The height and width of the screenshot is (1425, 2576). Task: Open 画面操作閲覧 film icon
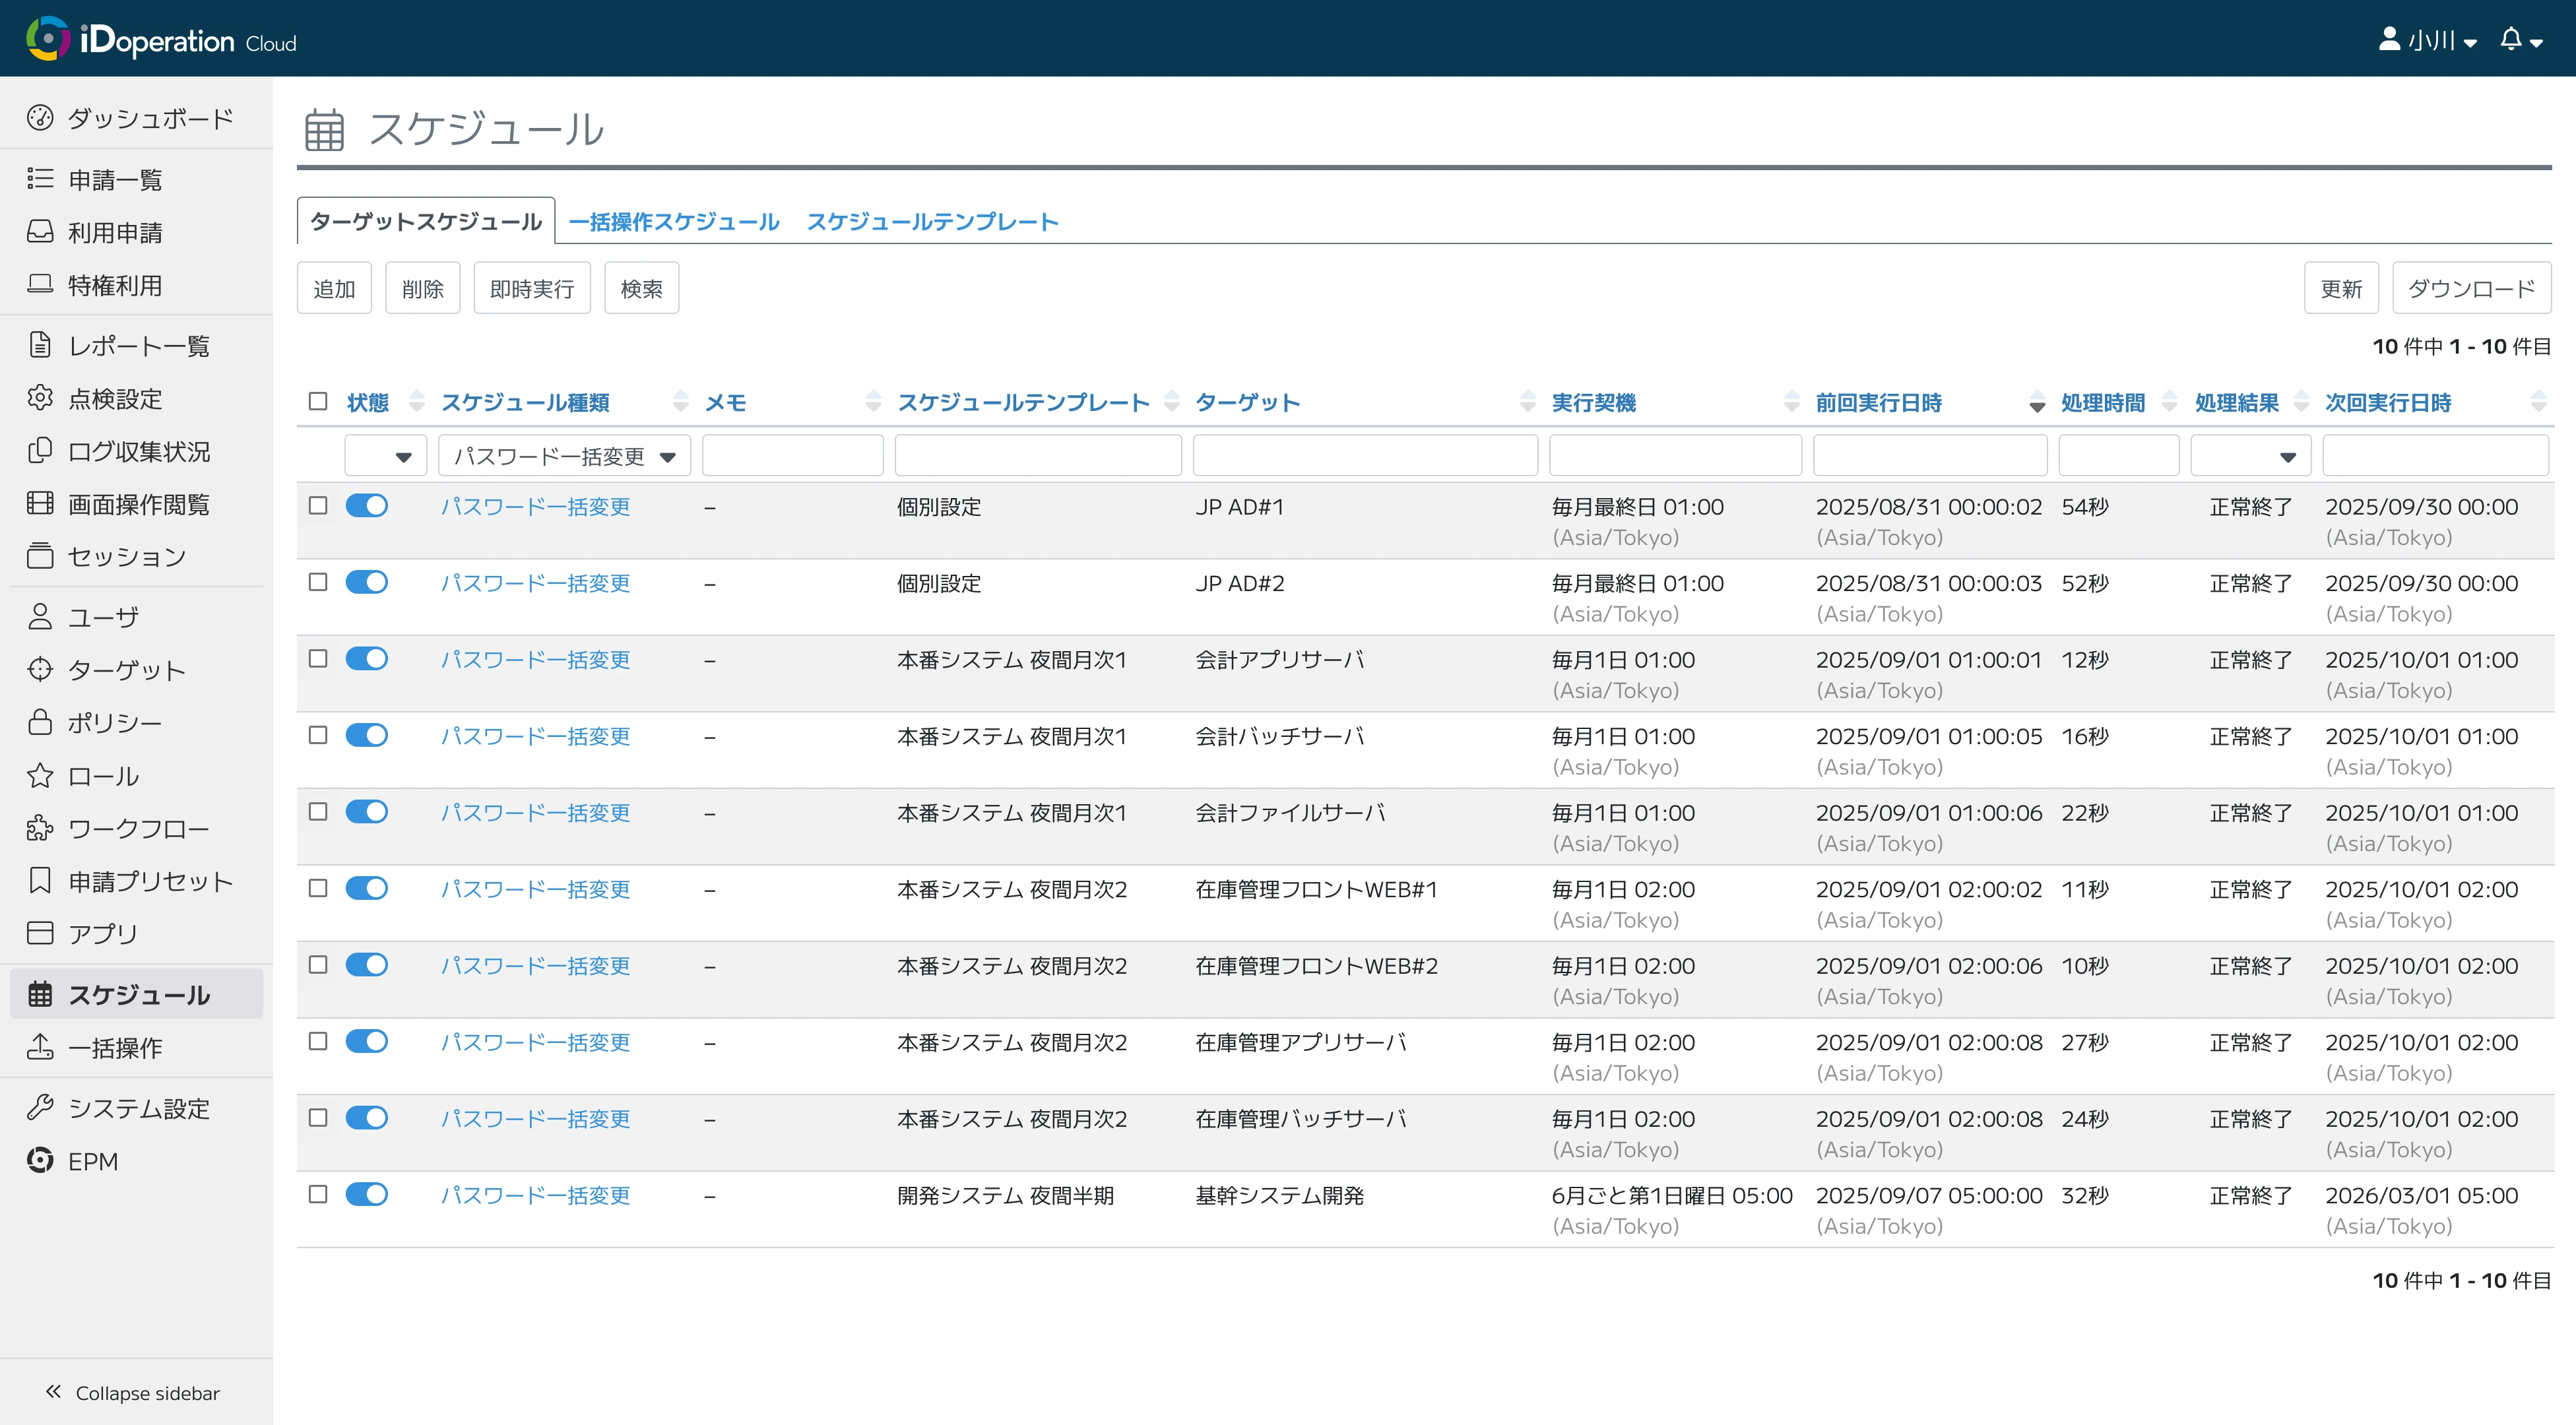[40, 504]
